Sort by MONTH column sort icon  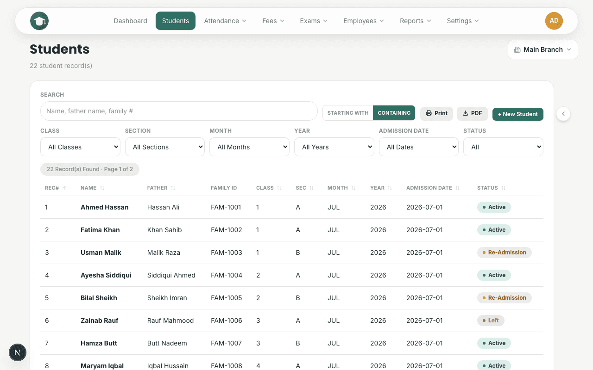(x=353, y=188)
